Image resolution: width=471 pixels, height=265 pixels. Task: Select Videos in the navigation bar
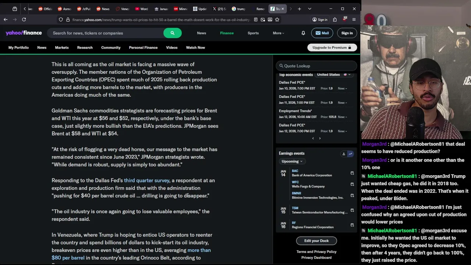[x=171, y=47]
